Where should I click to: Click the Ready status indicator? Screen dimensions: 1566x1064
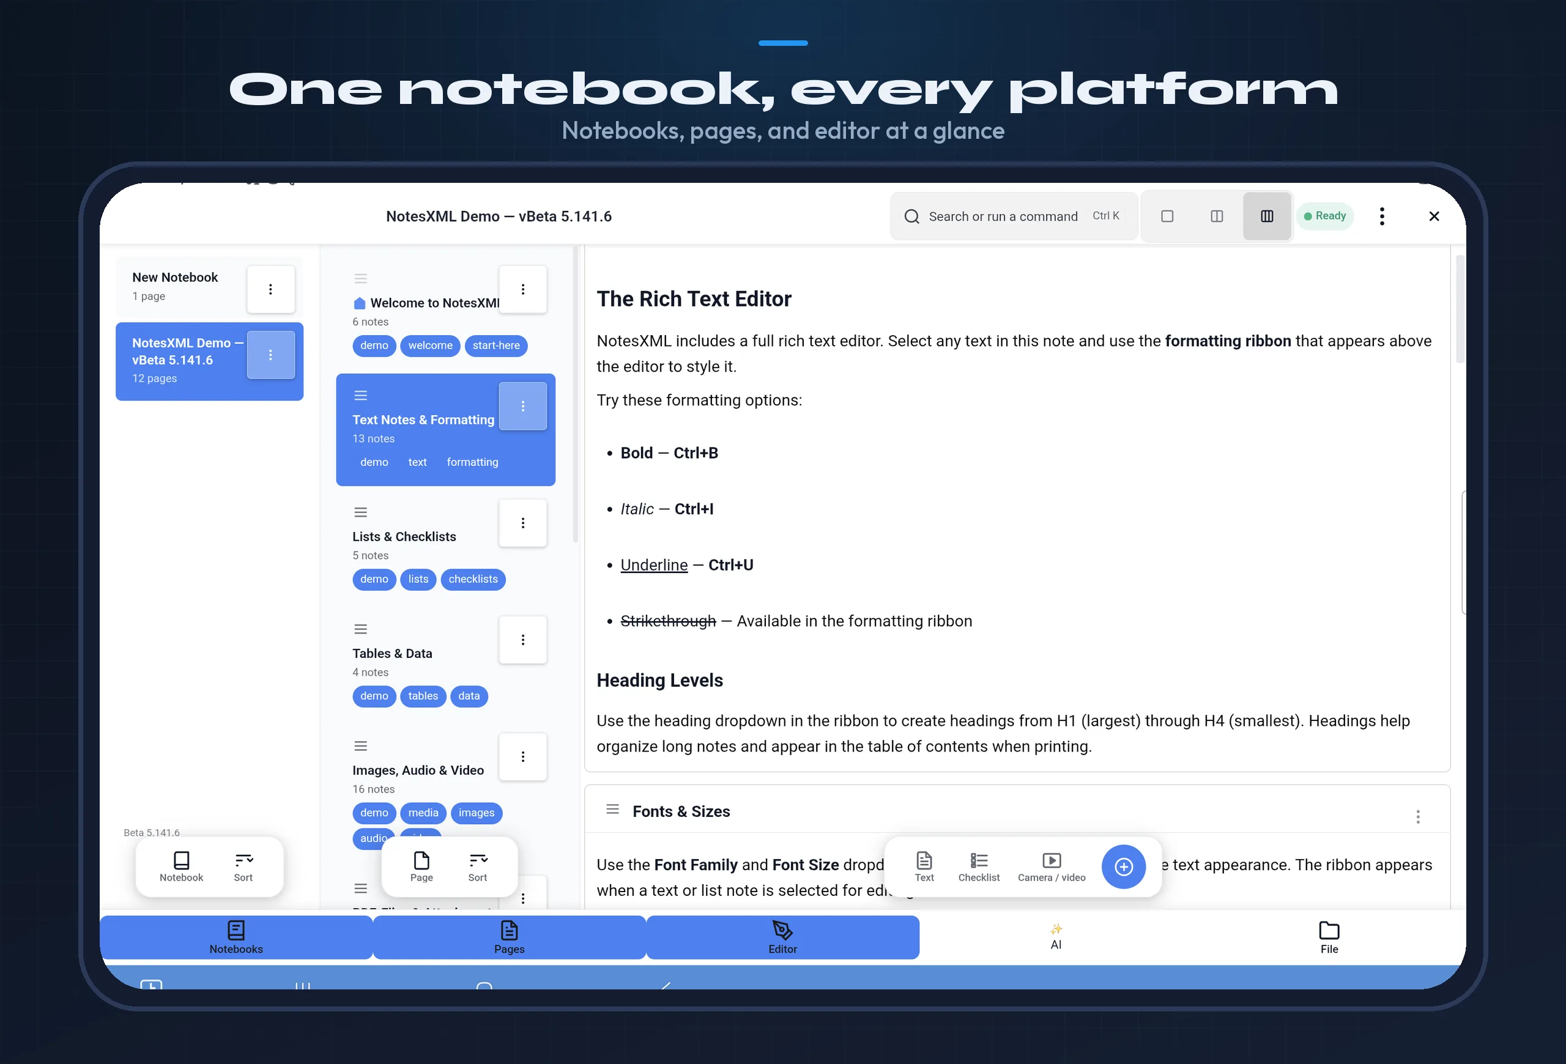(x=1325, y=216)
